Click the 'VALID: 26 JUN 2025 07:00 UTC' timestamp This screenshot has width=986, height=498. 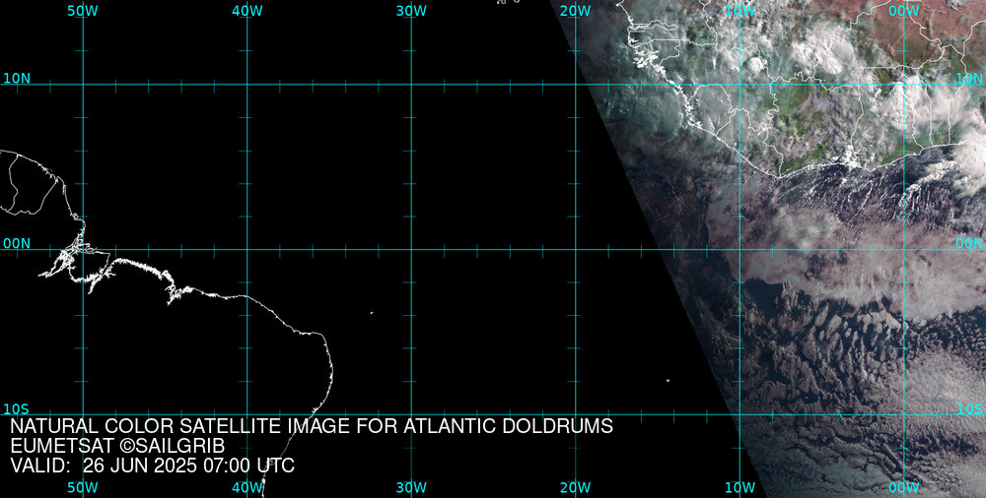152,466
